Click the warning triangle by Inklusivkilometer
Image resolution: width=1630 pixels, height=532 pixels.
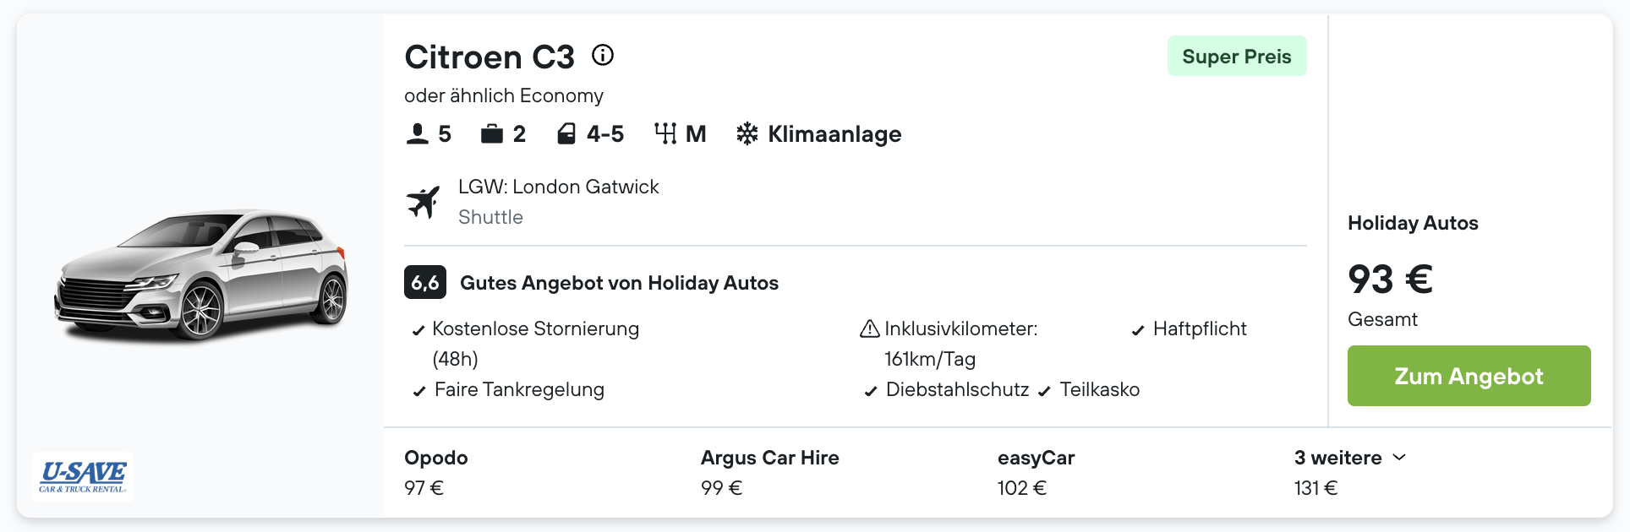870,328
